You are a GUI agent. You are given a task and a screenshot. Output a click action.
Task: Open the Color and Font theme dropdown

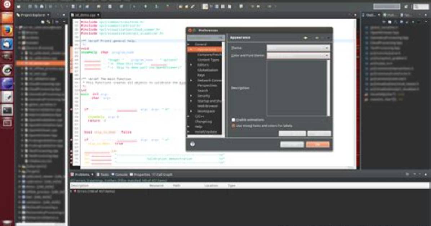(x=298, y=55)
